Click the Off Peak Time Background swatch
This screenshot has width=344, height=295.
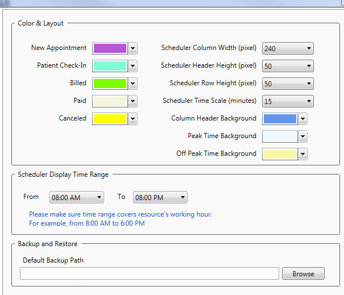[280, 154]
